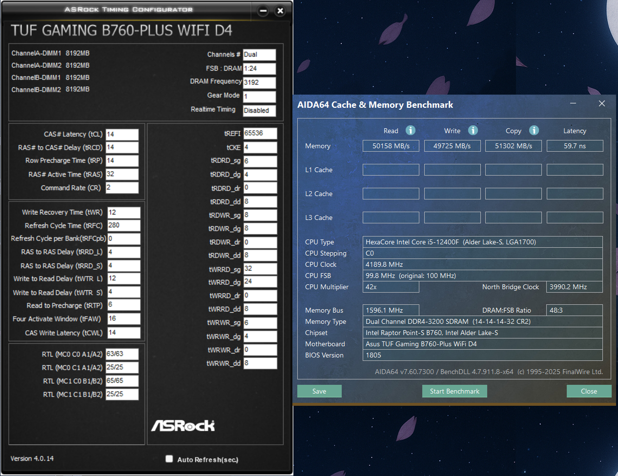Viewport: 618px width, 476px height.
Task: Click the BIOS Version value 1805
Action: [483, 355]
